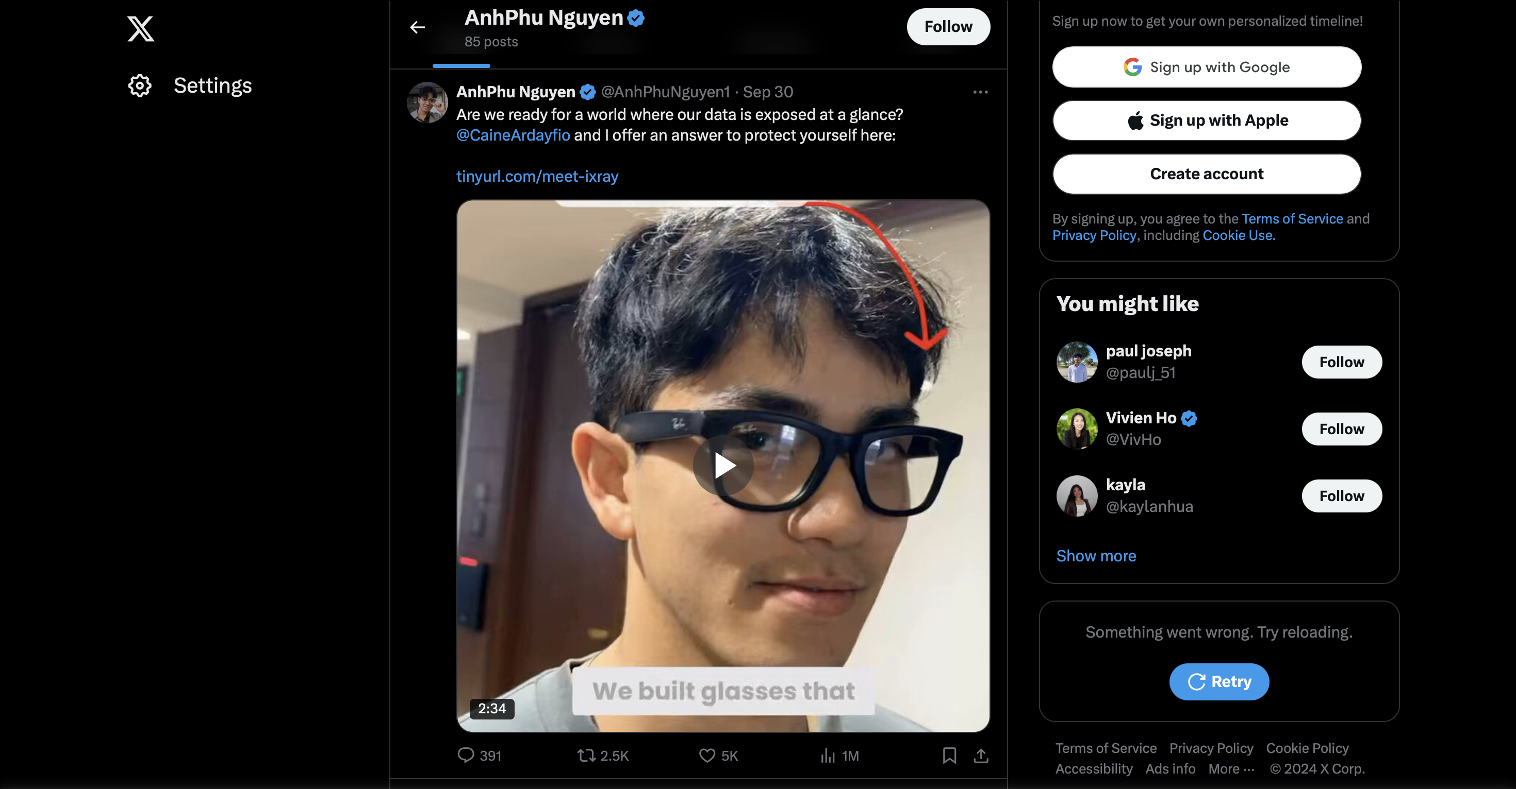Click Sign up with Apple
The height and width of the screenshot is (789, 1516).
(x=1207, y=121)
